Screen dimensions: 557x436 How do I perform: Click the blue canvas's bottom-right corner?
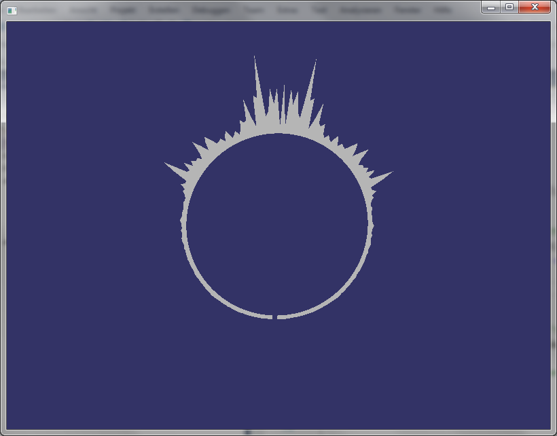[x=547, y=425]
